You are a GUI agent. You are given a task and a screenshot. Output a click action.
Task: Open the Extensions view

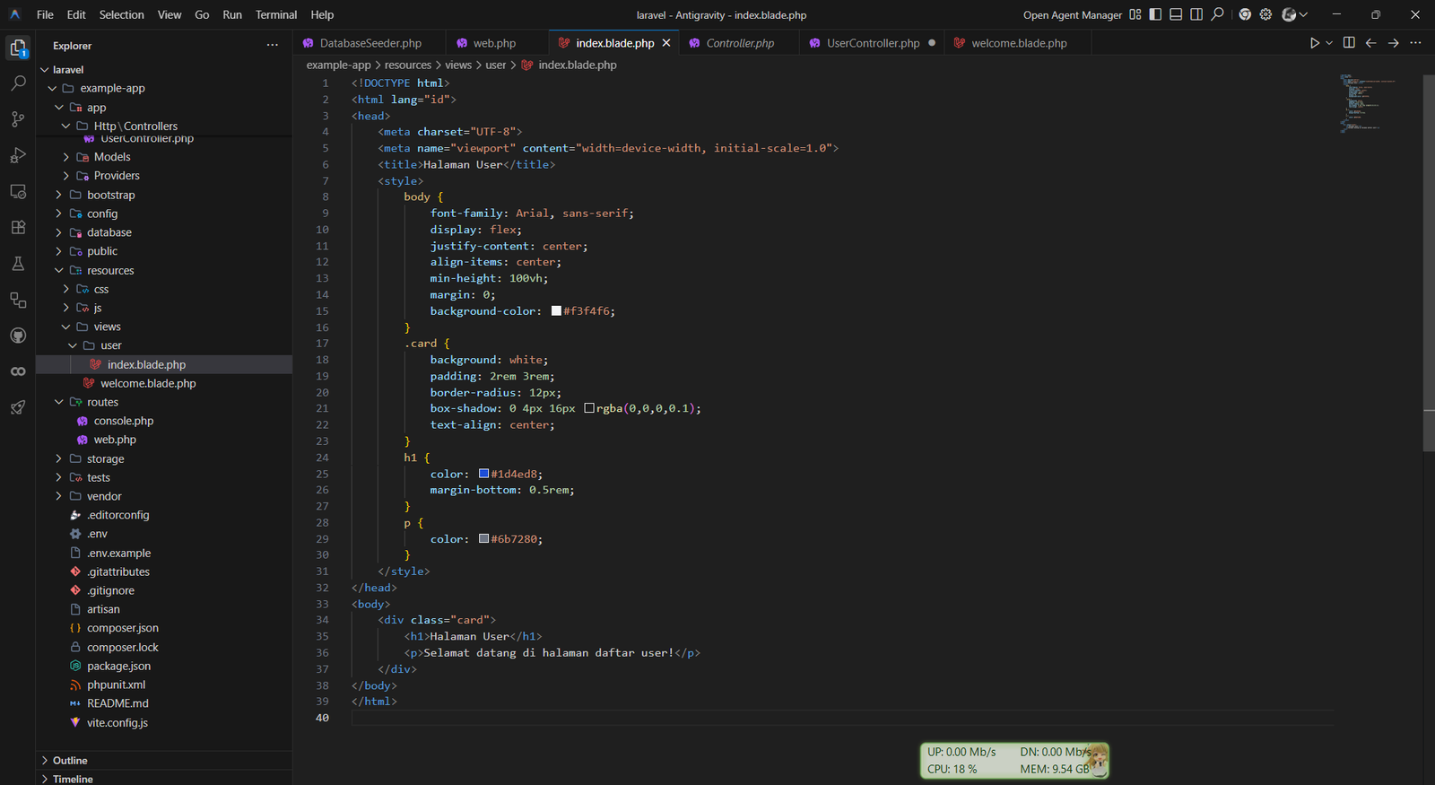(x=18, y=227)
